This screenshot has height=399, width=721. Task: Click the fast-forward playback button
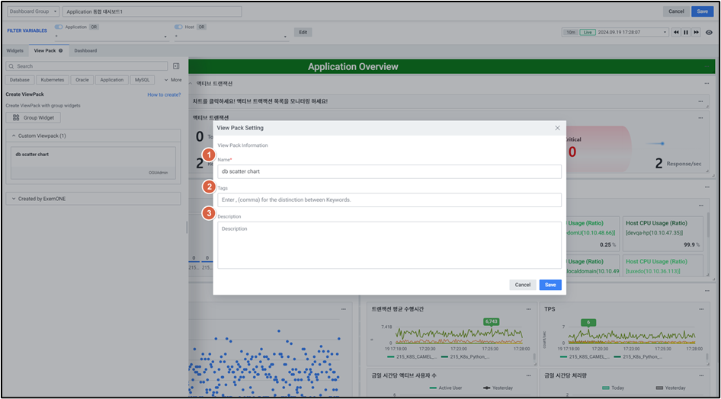tap(697, 32)
